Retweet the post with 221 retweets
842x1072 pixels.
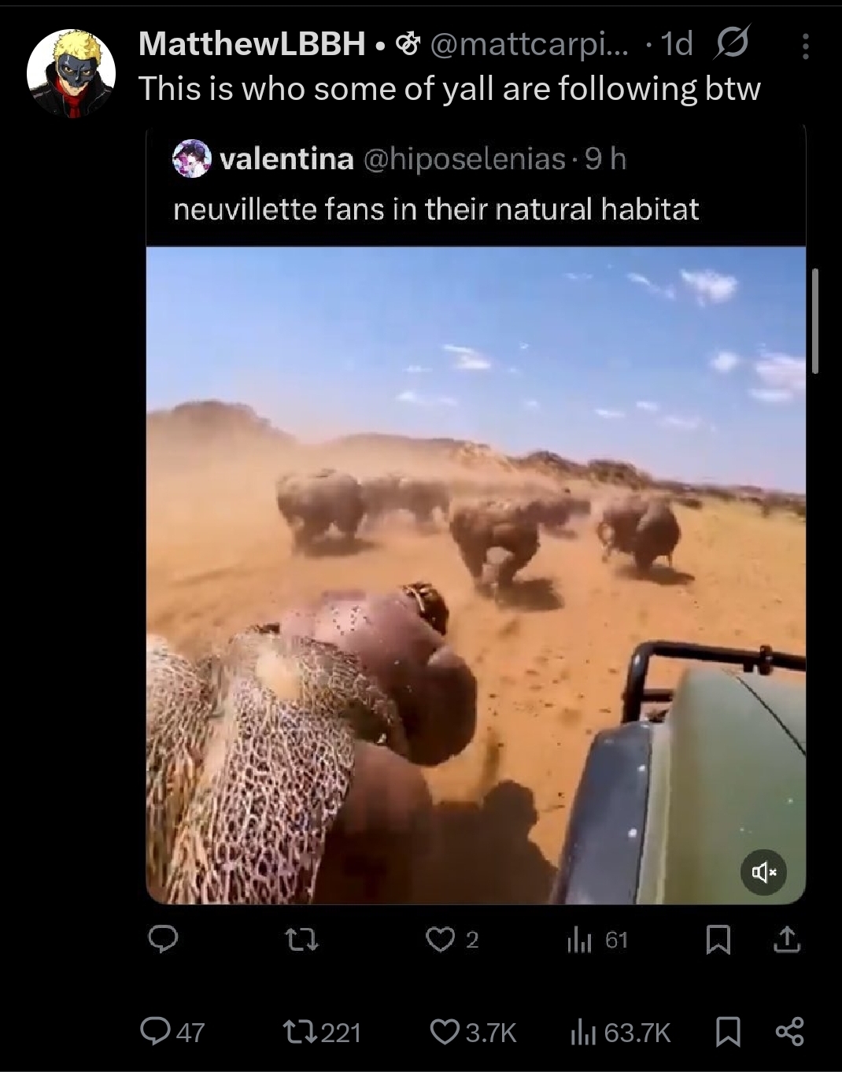[322, 1031]
